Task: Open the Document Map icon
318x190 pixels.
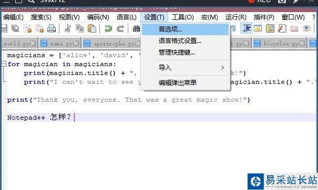Action: 270,28
